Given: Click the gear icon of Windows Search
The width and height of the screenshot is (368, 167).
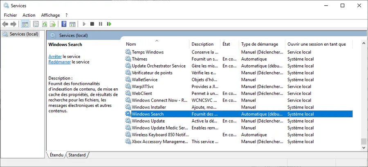Looking at the screenshot, I should click(128, 114).
